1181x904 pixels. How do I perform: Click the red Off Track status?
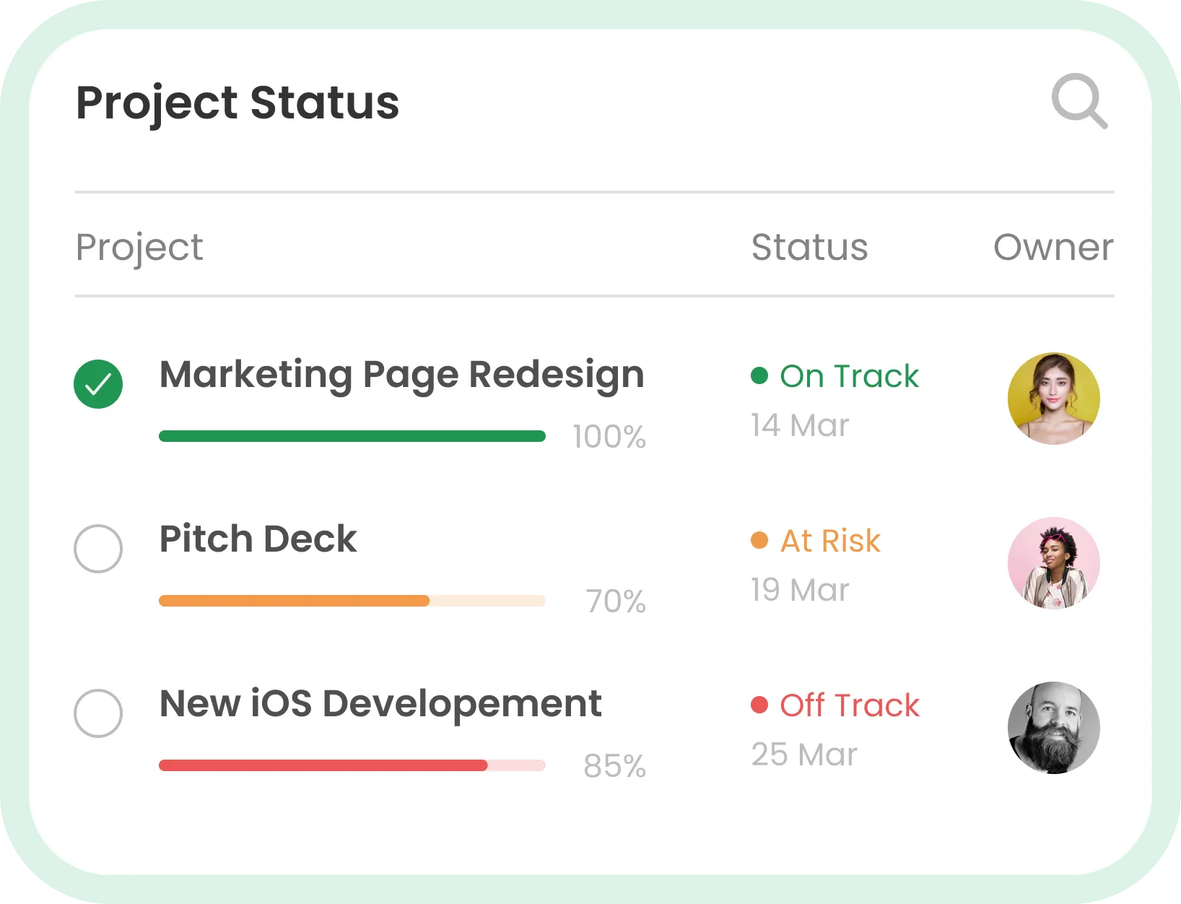(x=849, y=705)
